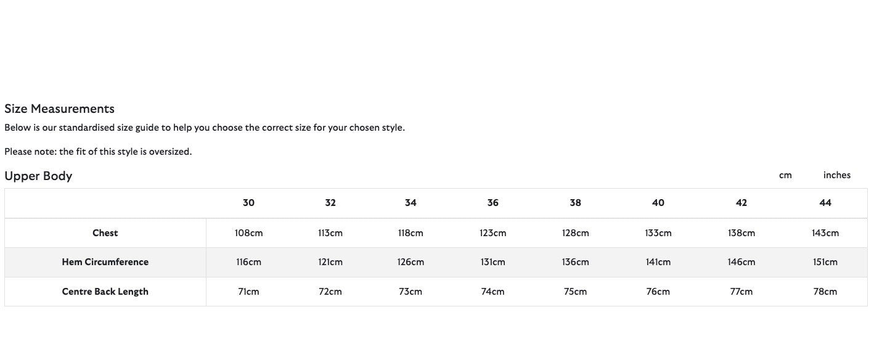Select size 32 column header

coord(330,203)
